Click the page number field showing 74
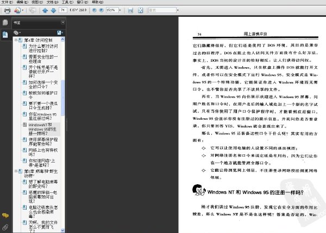326x233 pixels. (63, 10)
